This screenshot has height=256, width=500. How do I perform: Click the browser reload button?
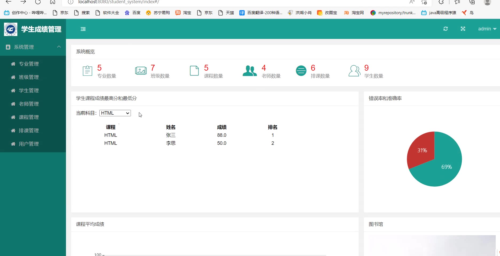38,2
